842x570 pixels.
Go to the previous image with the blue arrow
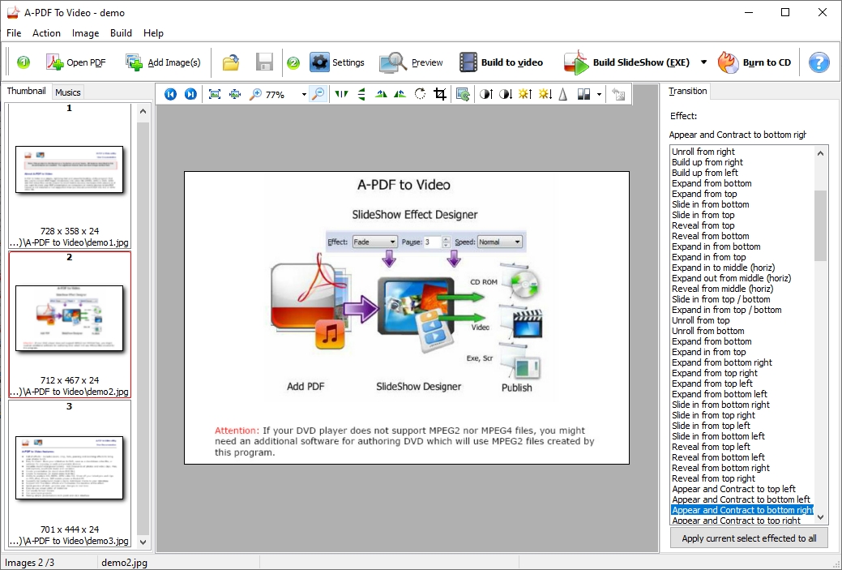(170, 94)
